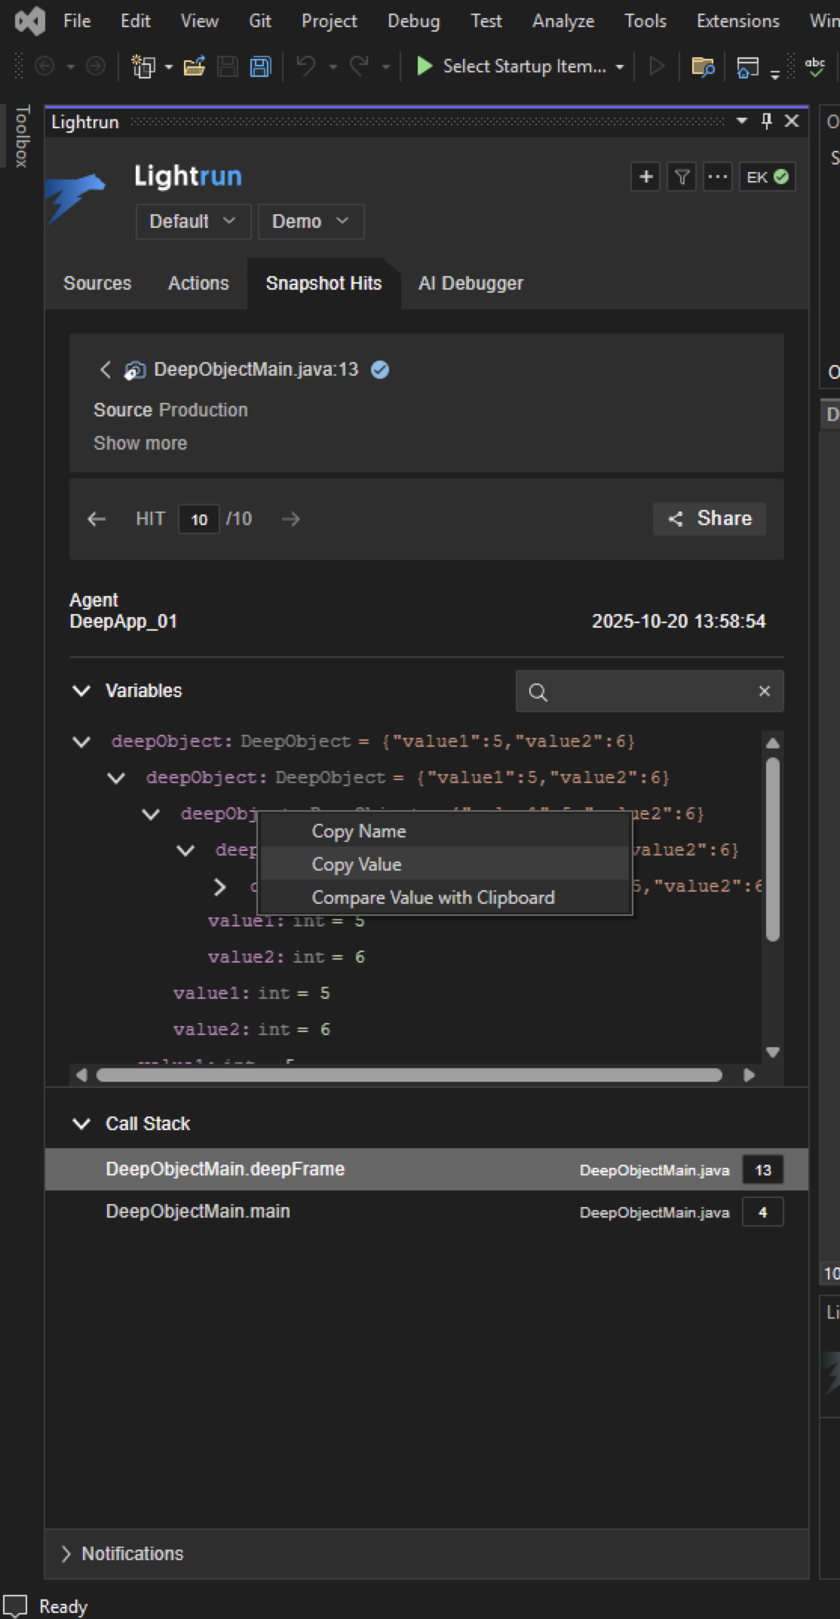Screen dimensions: 840x1619
Task: Select Copy Value from context menu
Action: click(357, 865)
